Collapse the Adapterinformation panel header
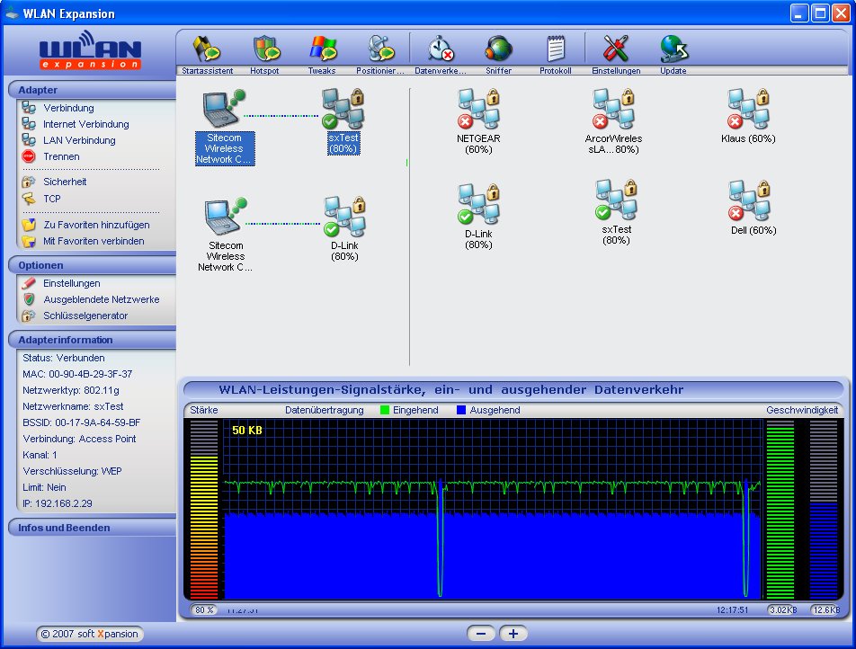The image size is (856, 649). [x=93, y=340]
